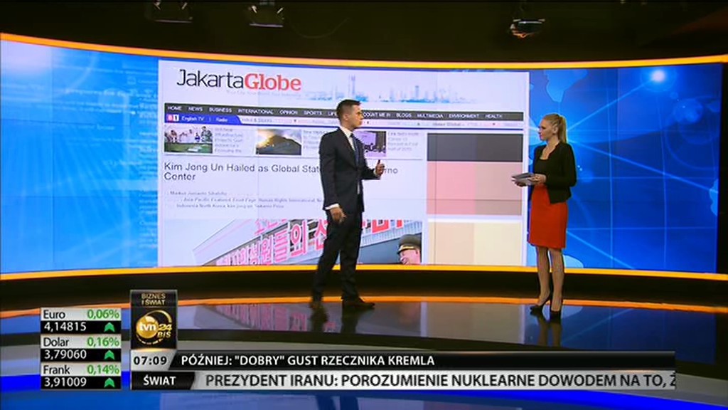This screenshot has height=410, width=728.
Task: Click the Frank 3,91009 exchange rate
Action: [65, 382]
